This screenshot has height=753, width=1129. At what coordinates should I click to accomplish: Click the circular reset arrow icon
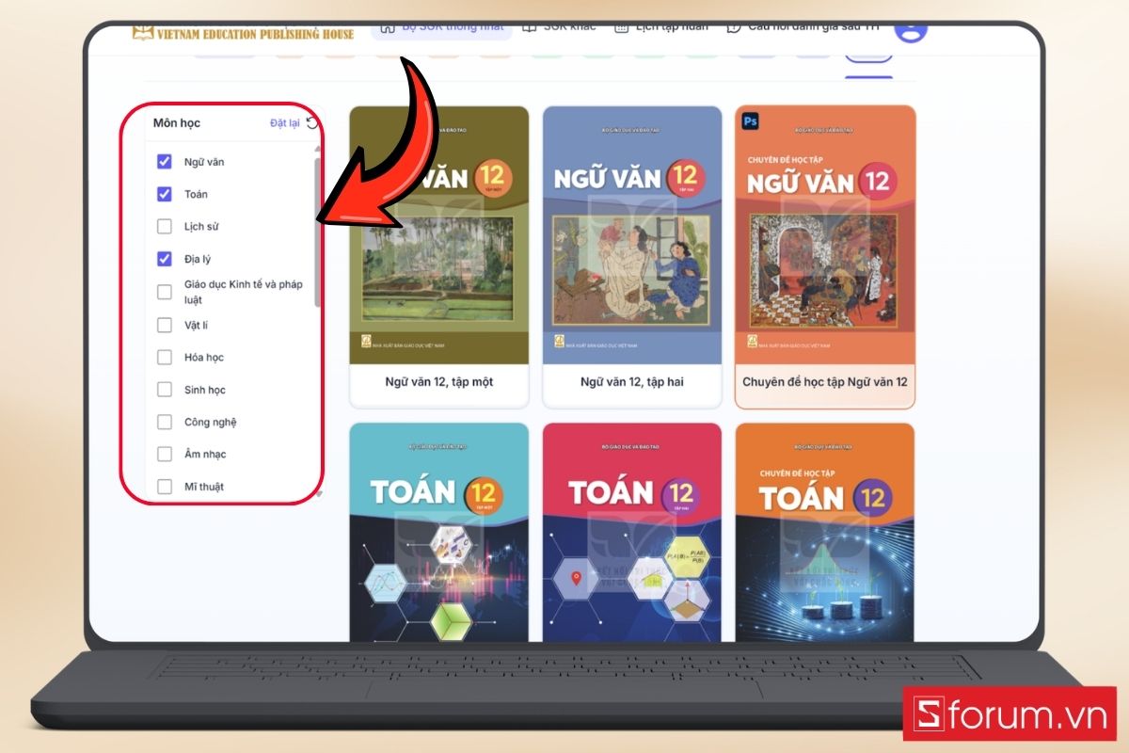tap(311, 122)
